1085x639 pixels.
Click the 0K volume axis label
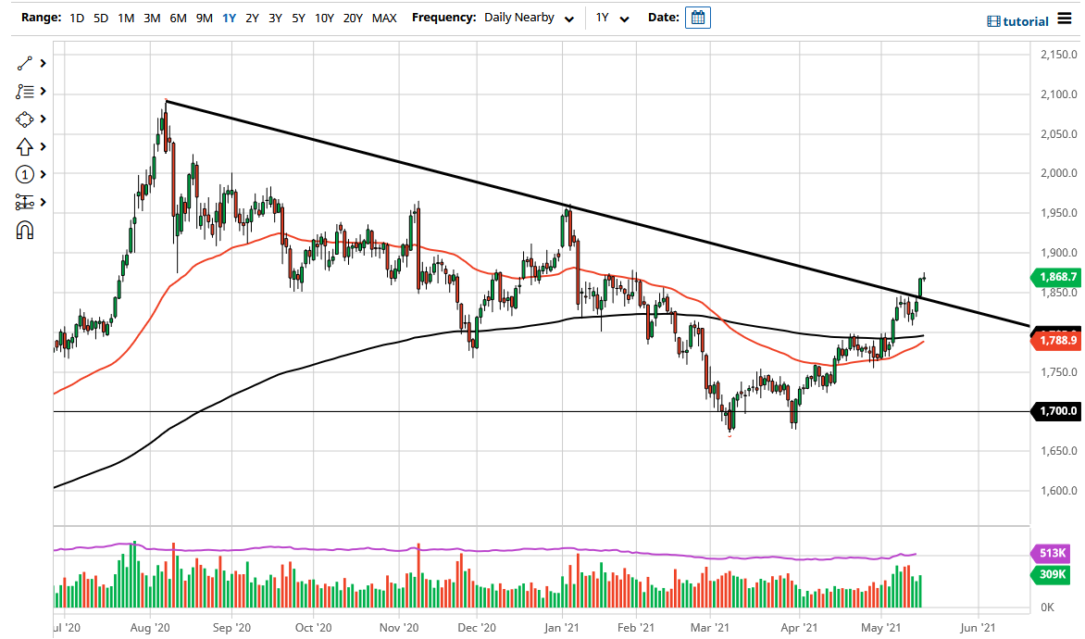1048,608
